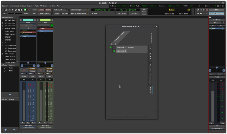Toggle MIDI strip visibility checkbox
The image size is (227, 134).
coord(5,71)
